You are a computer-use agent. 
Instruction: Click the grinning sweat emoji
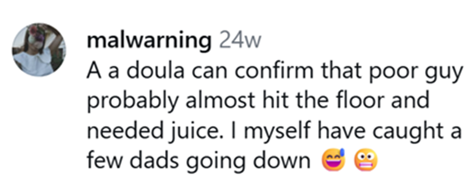click(x=332, y=161)
